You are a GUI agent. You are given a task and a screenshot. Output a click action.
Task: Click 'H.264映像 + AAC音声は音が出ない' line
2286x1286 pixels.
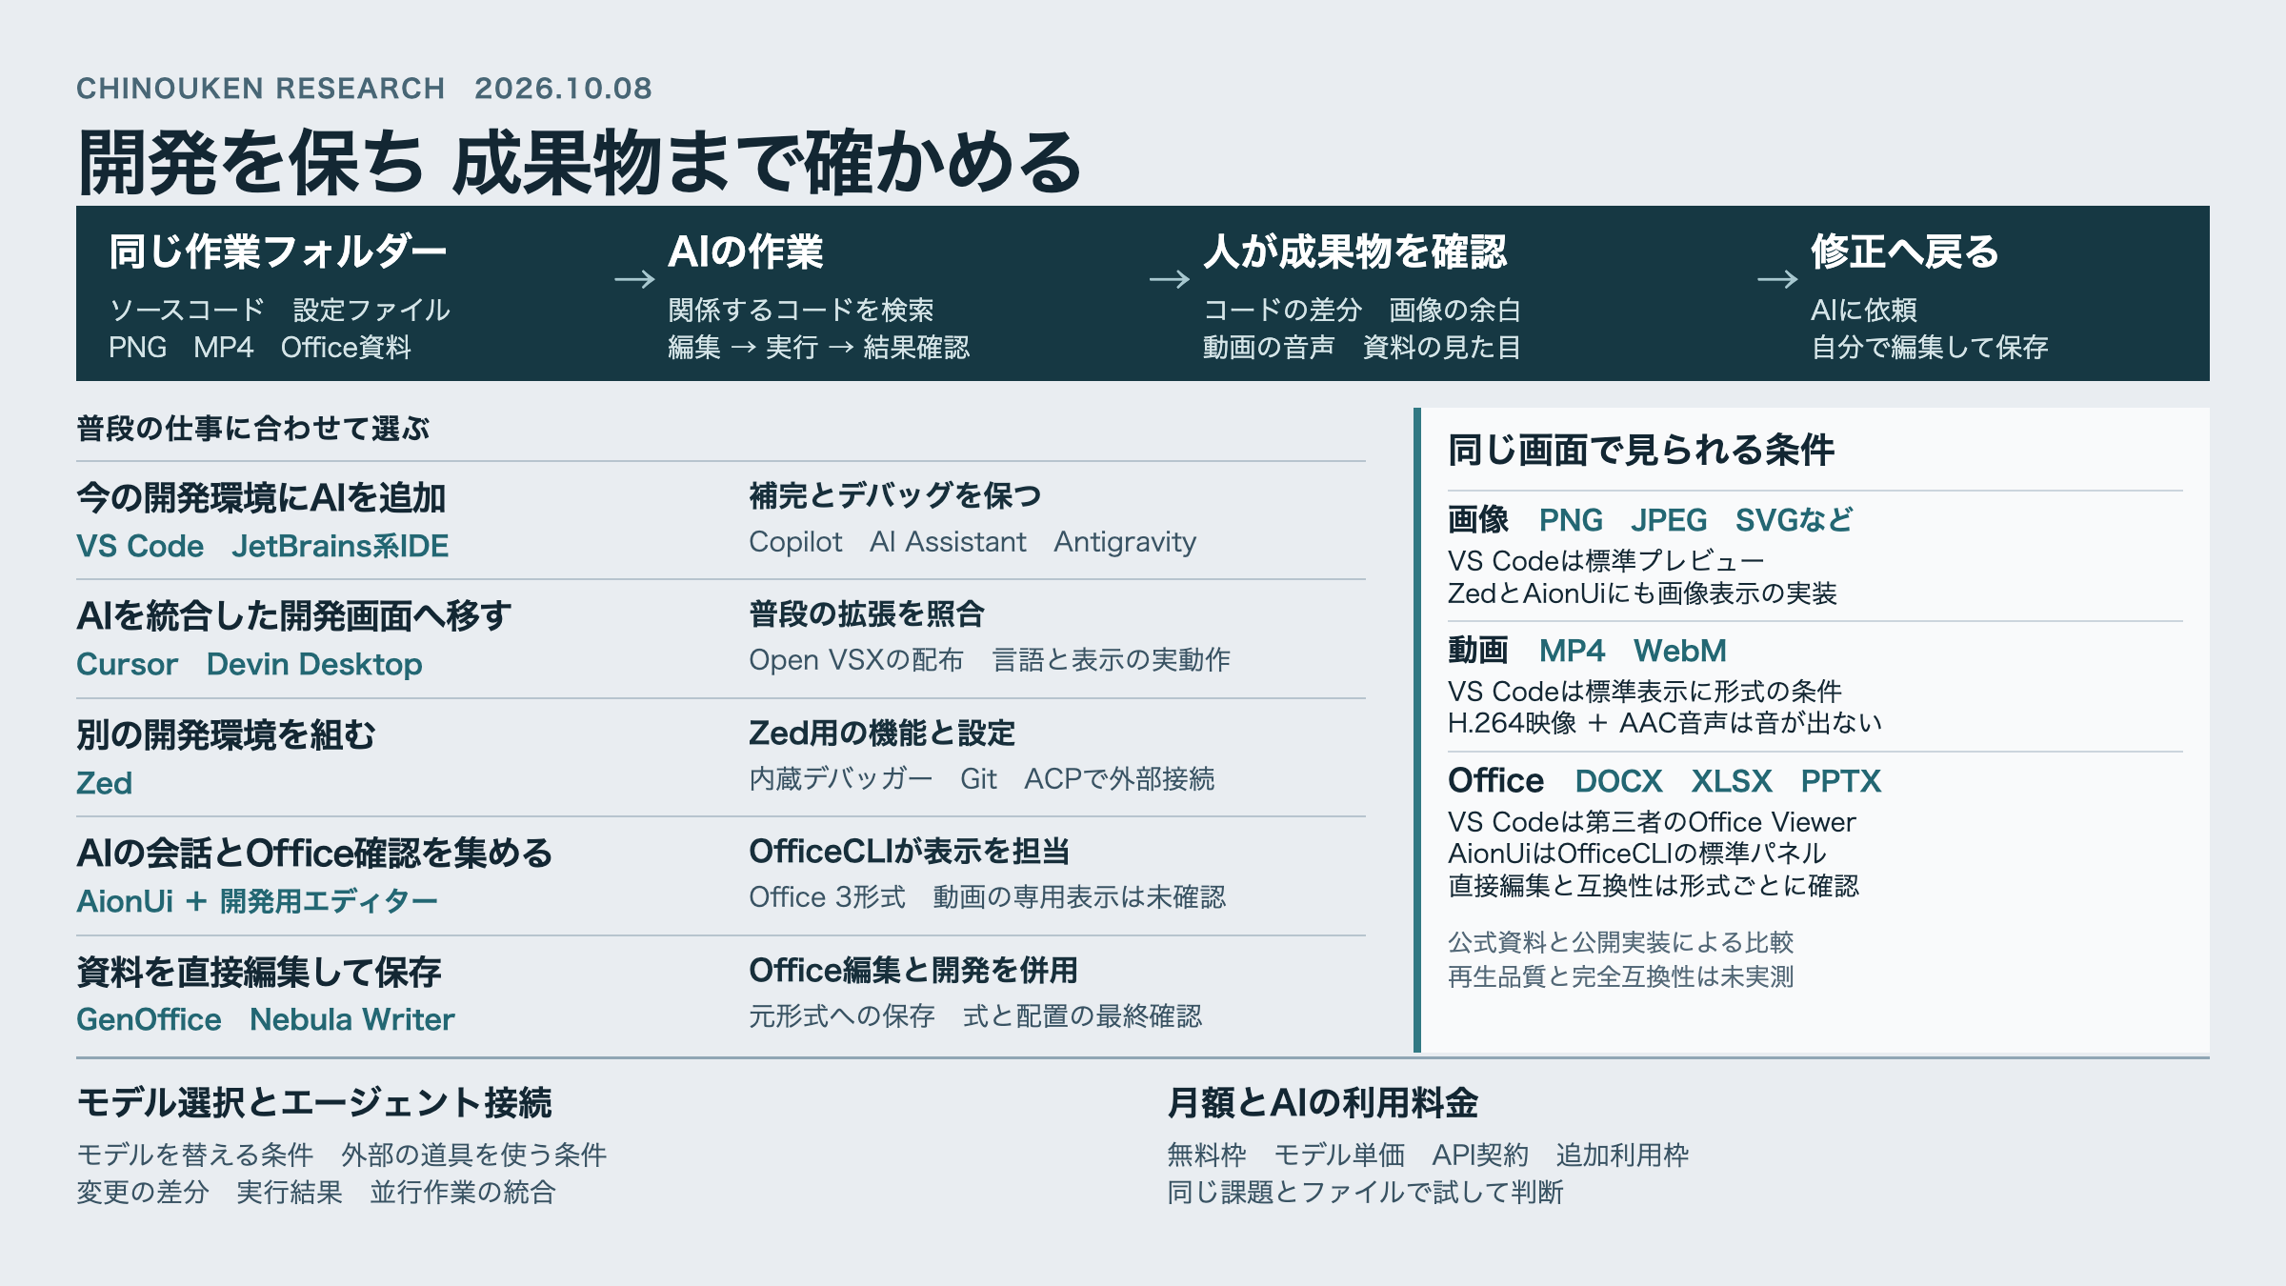tap(1665, 723)
